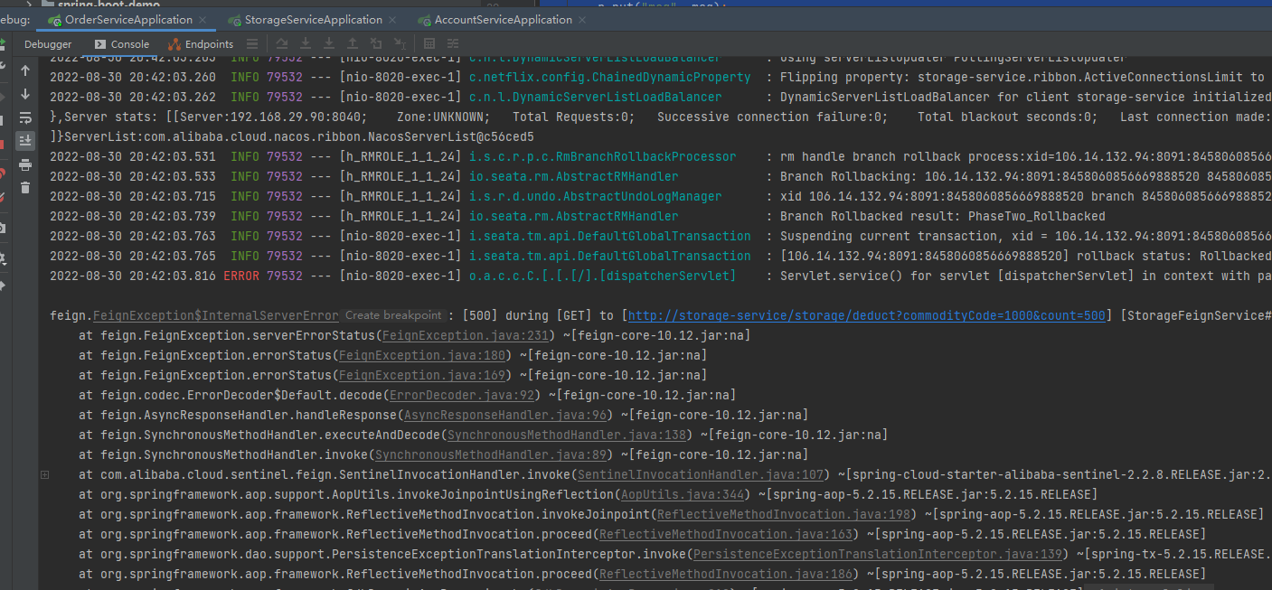
Task: Click the ServerList NacosServerList@c56ced5 line
Action: [292, 136]
